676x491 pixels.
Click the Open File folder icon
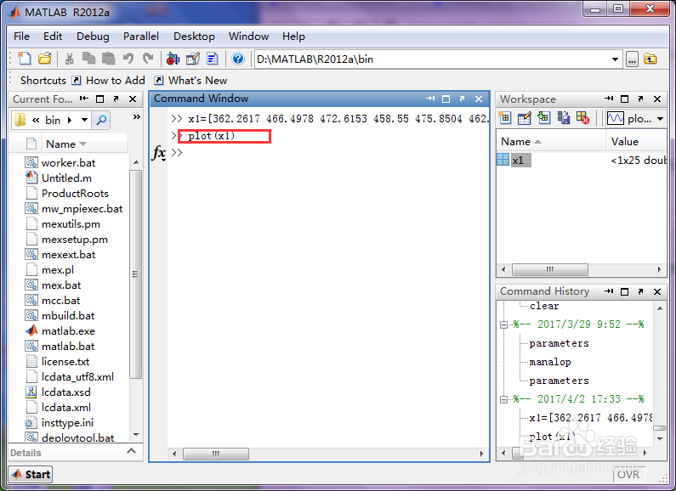tap(44, 59)
